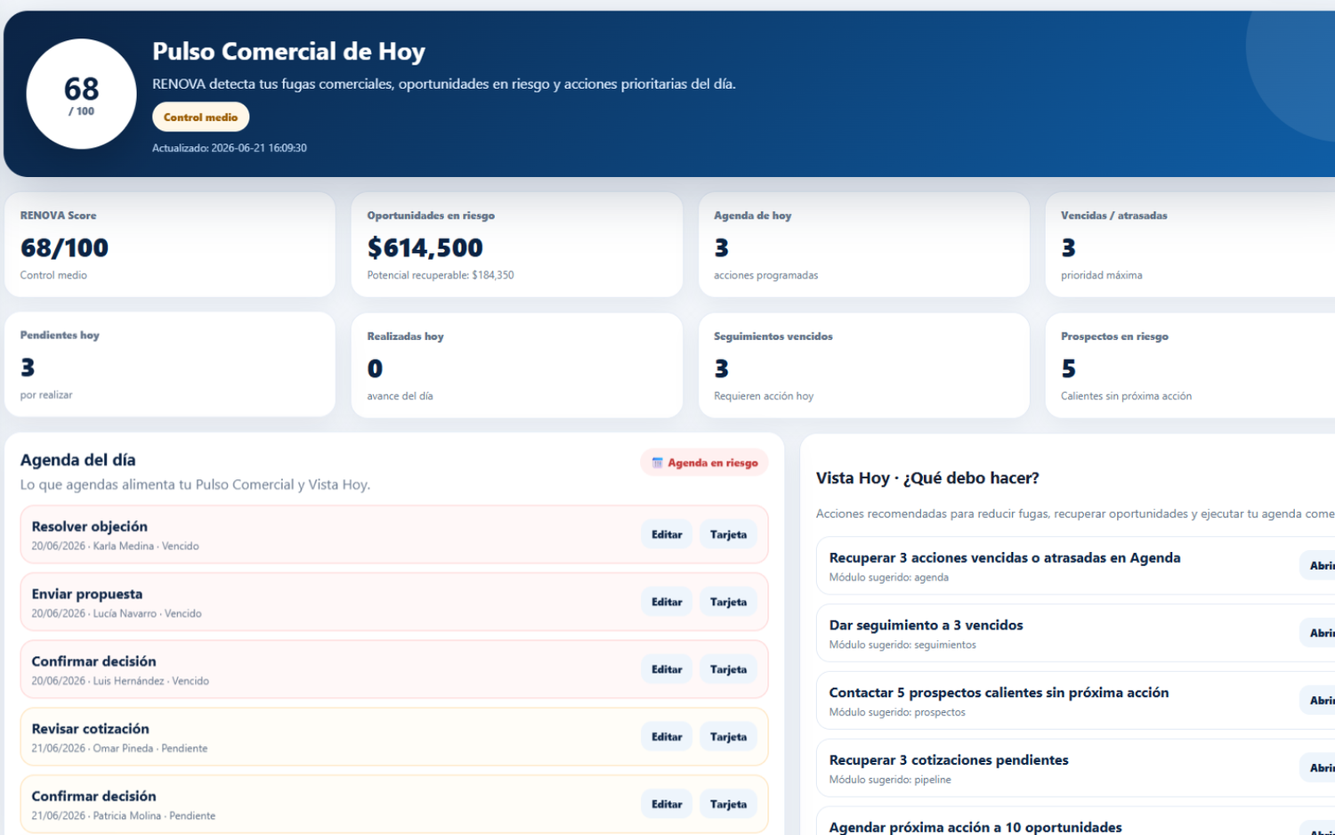Click the Vista Hoy · ¿Qué debo hacer? heading
Image resolution: width=1335 pixels, height=835 pixels.
pos(927,478)
